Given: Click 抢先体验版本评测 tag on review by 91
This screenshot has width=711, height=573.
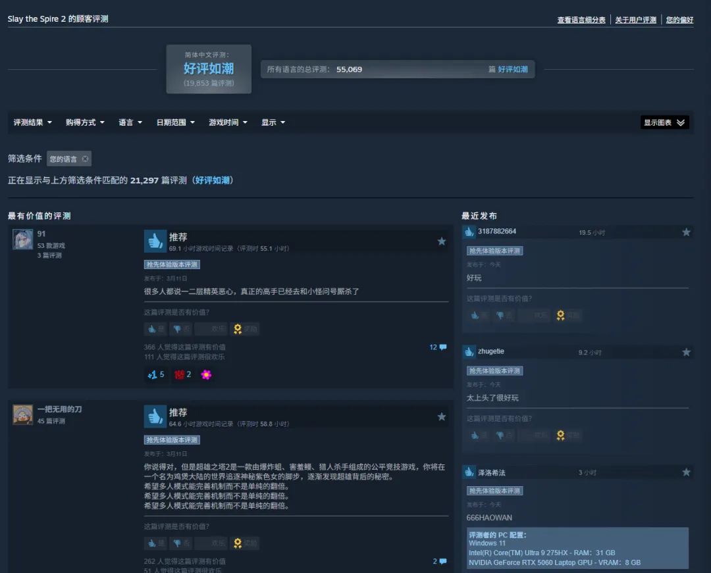Looking at the screenshot, I should point(172,264).
